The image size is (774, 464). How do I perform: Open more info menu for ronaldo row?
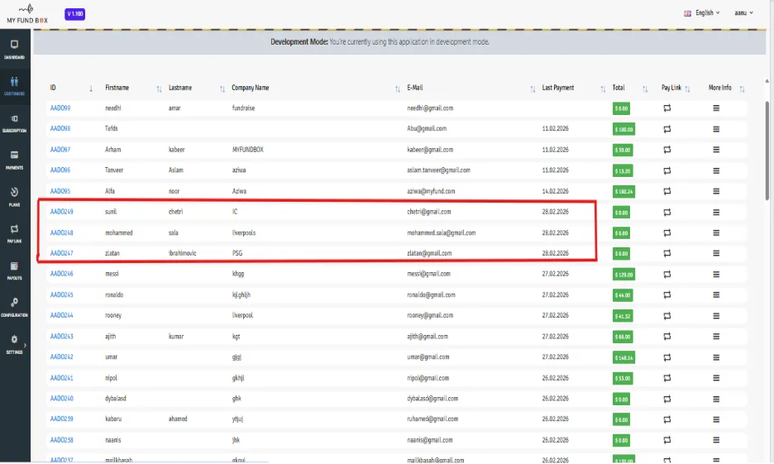tap(716, 294)
